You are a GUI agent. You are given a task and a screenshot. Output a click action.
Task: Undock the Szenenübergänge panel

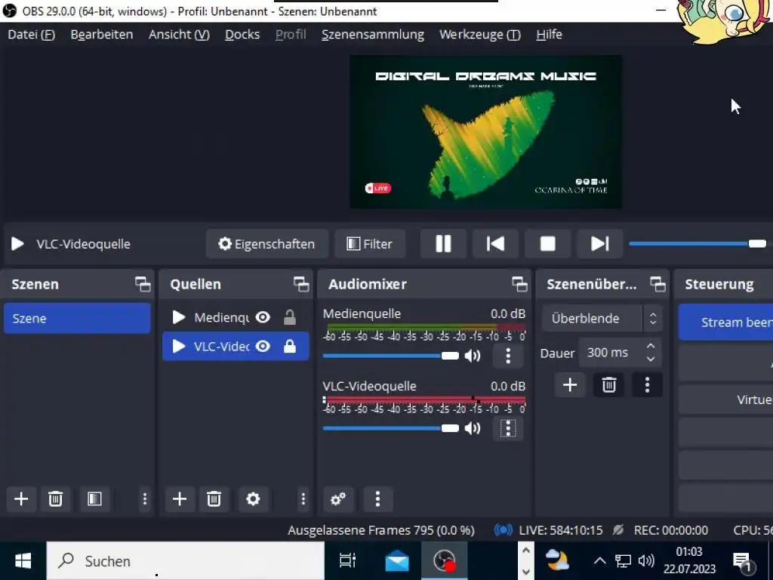click(x=658, y=284)
